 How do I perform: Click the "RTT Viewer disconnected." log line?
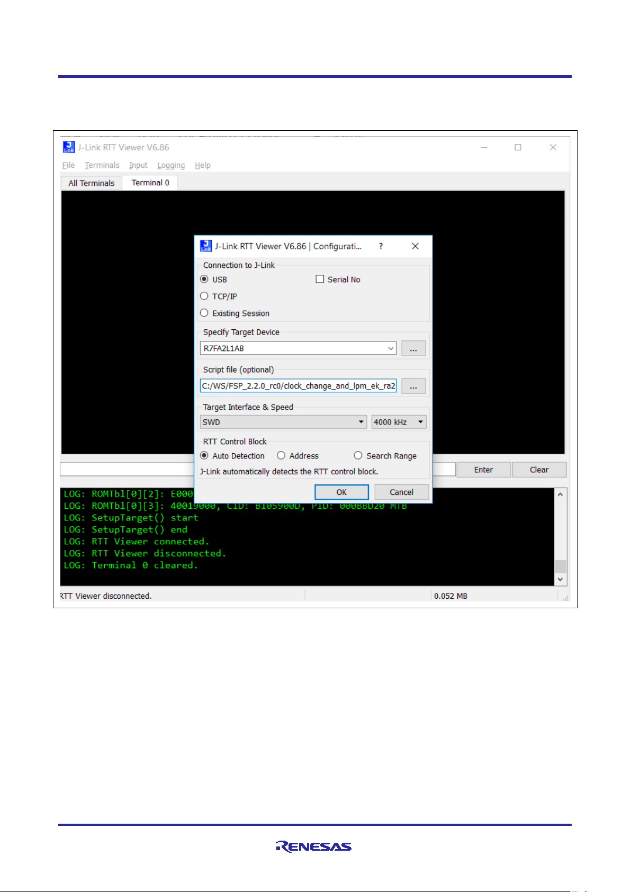145,553
